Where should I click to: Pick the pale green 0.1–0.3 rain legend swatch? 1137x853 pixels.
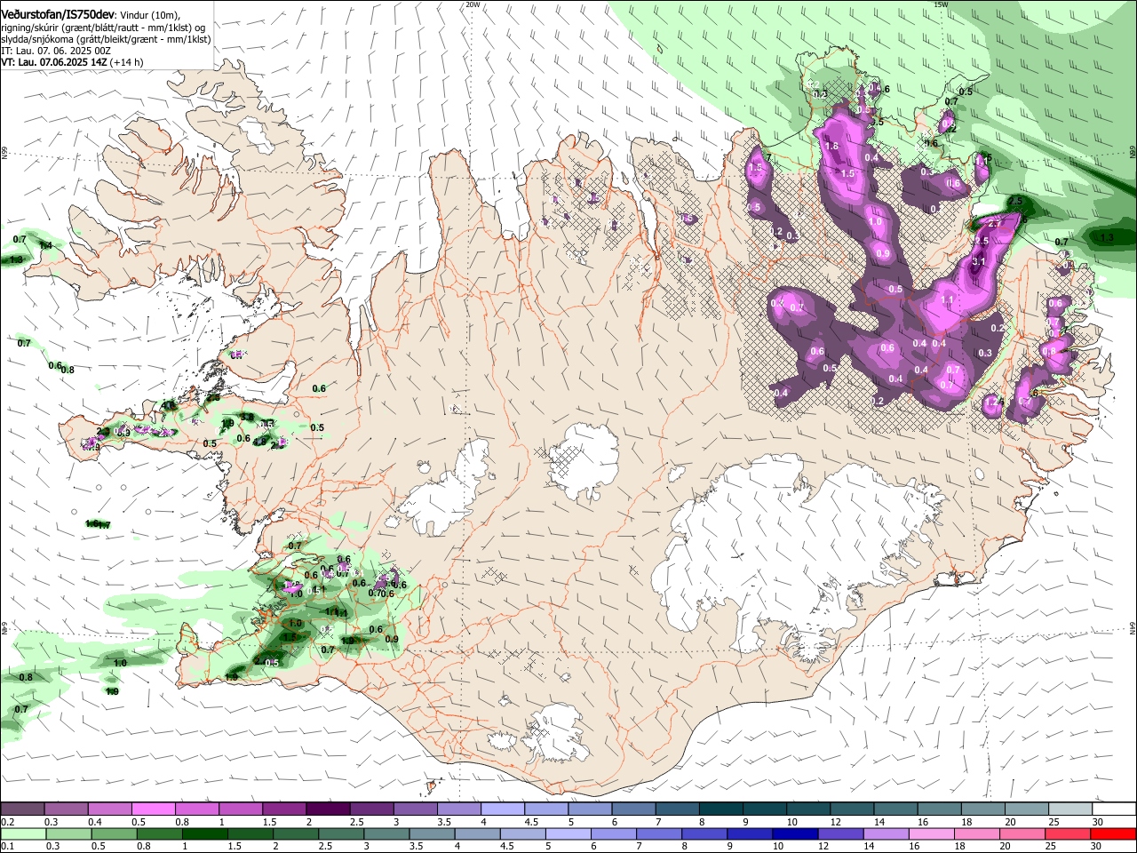click(23, 833)
